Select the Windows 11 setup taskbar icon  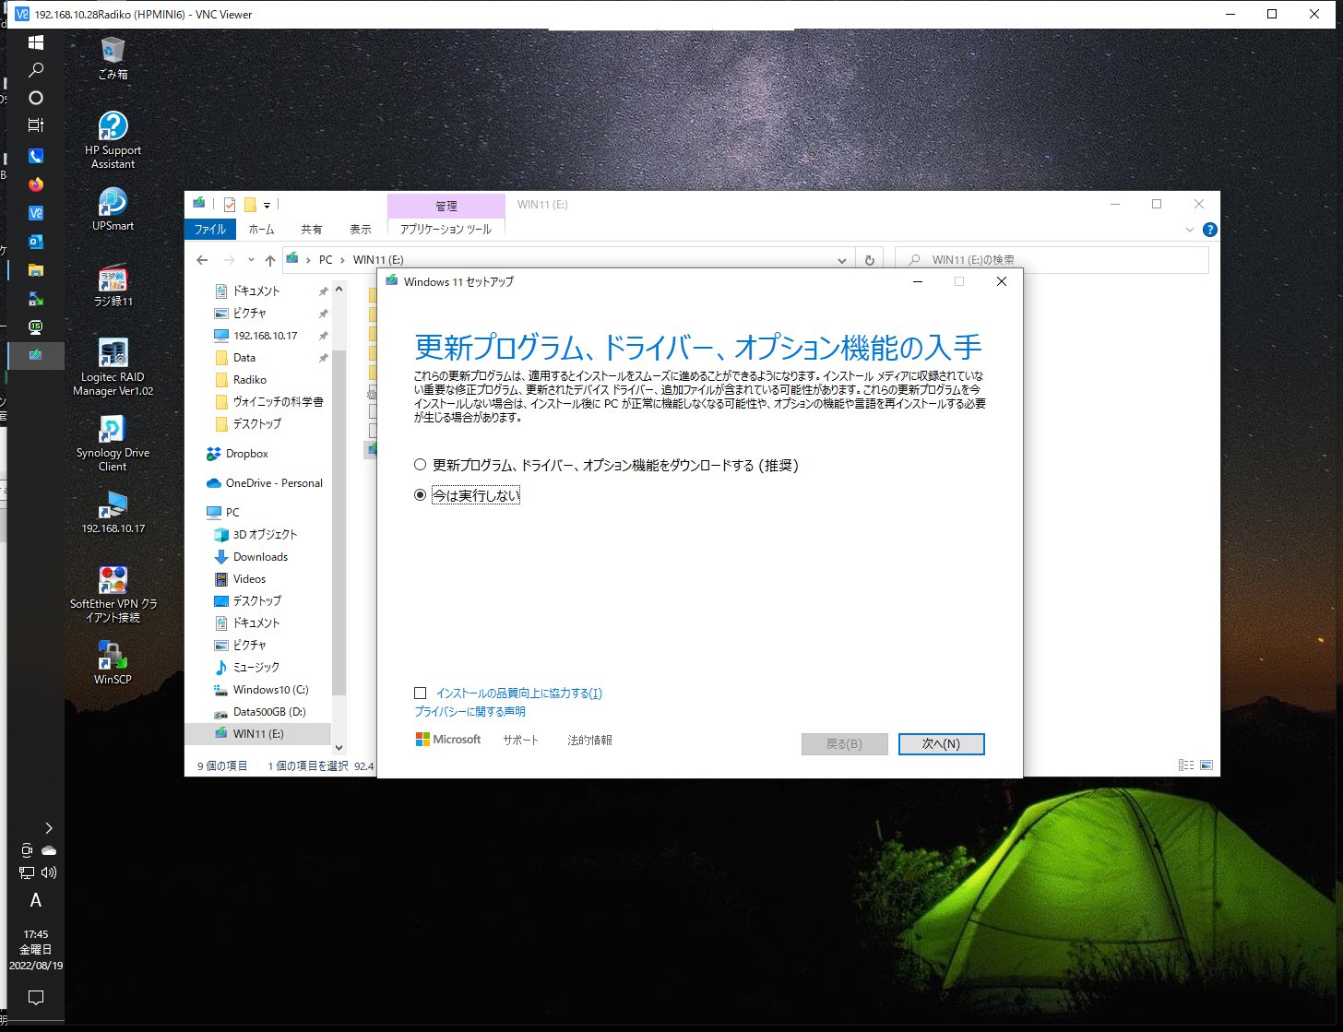[36, 355]
